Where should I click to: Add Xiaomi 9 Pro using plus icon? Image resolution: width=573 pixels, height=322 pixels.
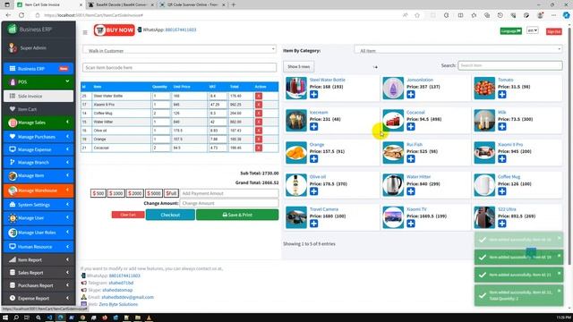(x=502, y=159)
